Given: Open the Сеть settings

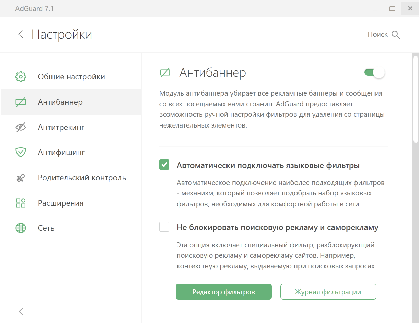Looking at the screenshot, I should (x=71, y=228).
